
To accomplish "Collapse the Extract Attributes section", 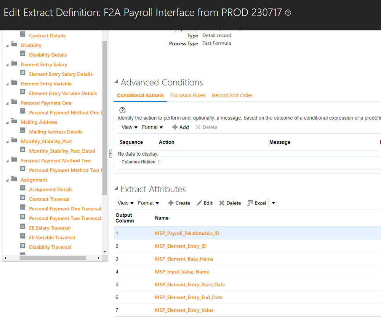I will (116, 188).
